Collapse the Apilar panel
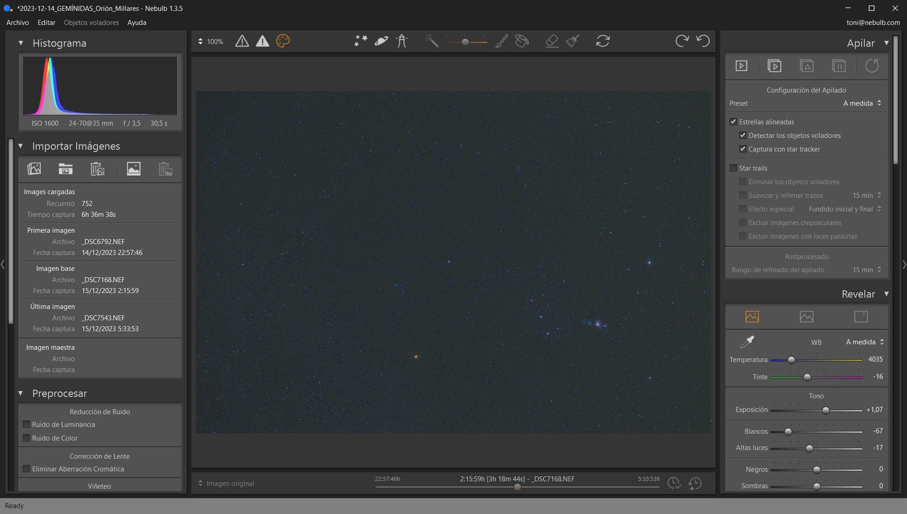 886,43
